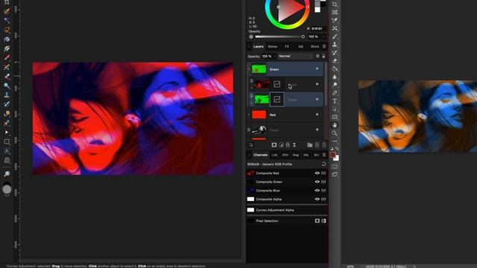The width and height of the screenshot is (477, 268).
Task: Click the Curves icon on the red-thumbnail layer
Action: (x=277, y=84)
